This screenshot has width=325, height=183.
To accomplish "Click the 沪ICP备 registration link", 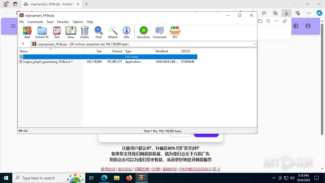I will (200, 169).
